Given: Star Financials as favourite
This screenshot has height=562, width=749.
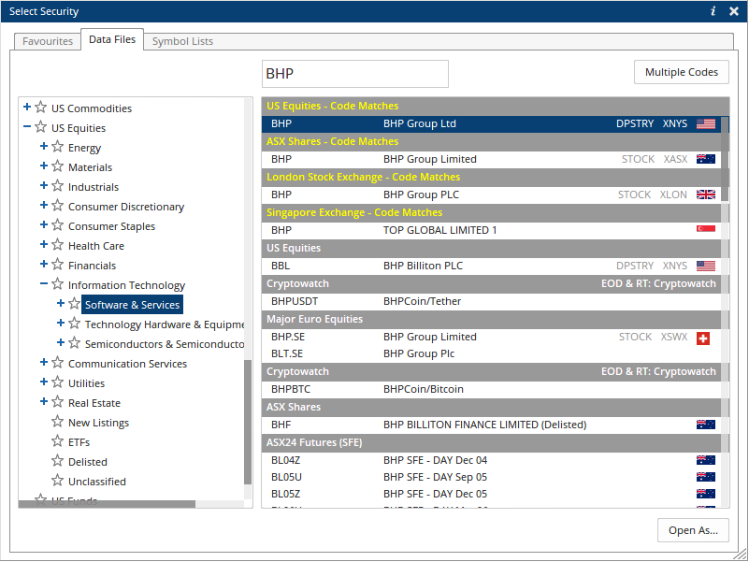Looking at the screenshot, I should pos(58,264).
